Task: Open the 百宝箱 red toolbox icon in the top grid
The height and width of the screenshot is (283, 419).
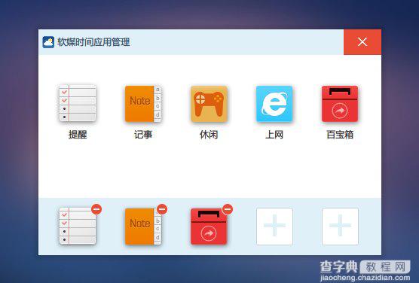Action: coord(340,104)
